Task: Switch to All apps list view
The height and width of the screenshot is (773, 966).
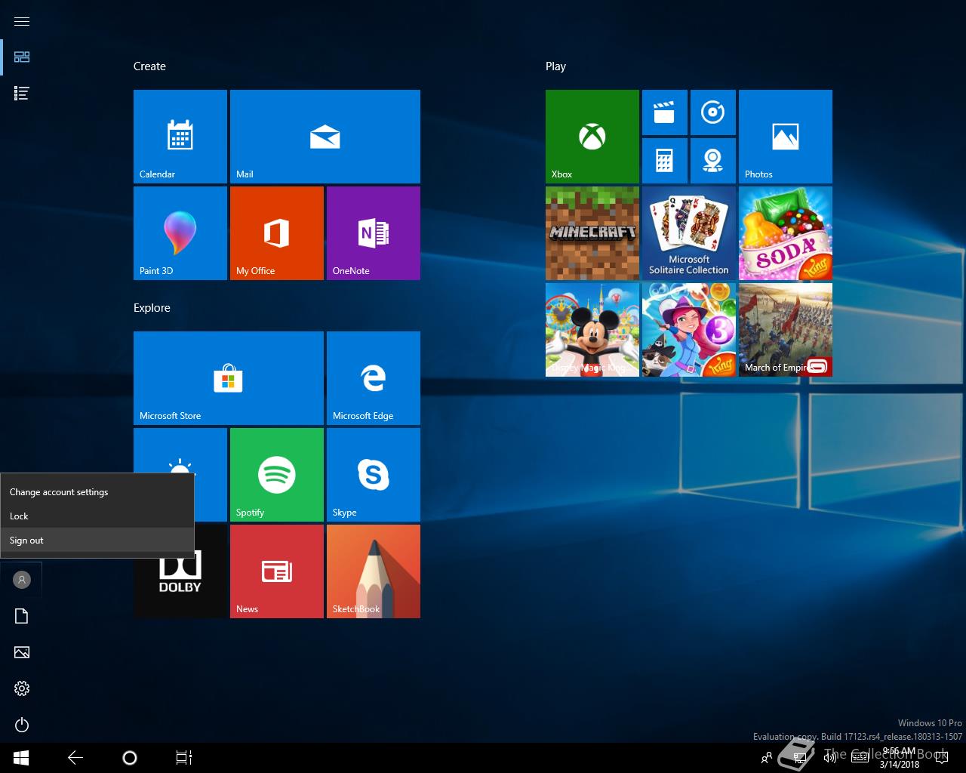Action: click(x=22, y=94)
